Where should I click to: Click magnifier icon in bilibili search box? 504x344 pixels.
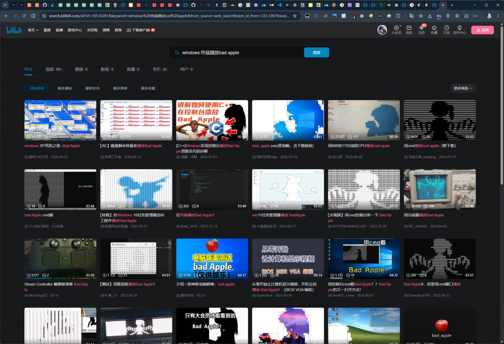(177, 52)
